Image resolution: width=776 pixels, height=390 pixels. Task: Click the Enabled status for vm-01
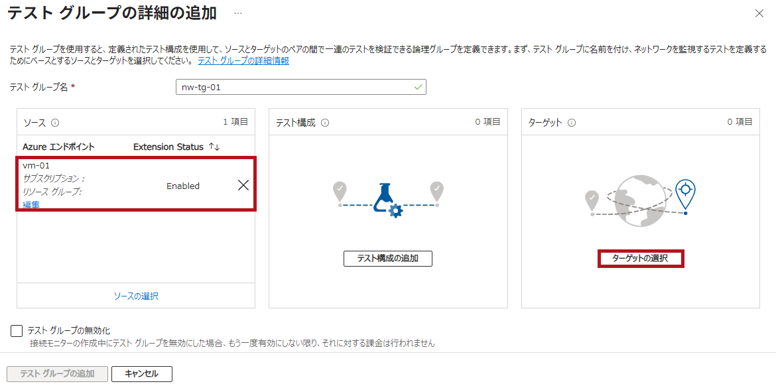pyautogui.click(x=183, y=186)
